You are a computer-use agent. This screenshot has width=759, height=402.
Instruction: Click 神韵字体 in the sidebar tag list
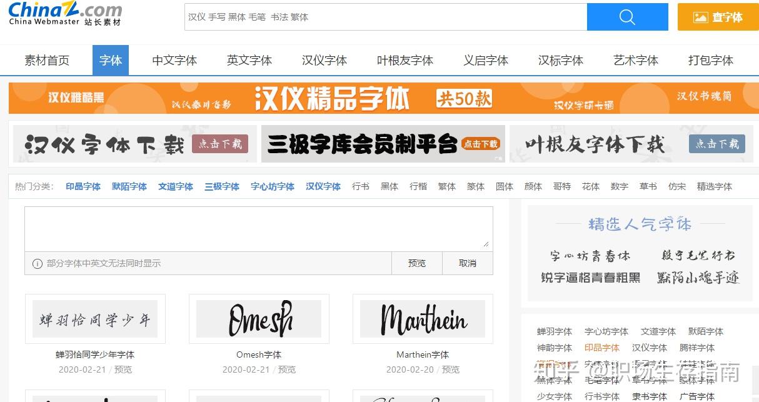point(555,348)
